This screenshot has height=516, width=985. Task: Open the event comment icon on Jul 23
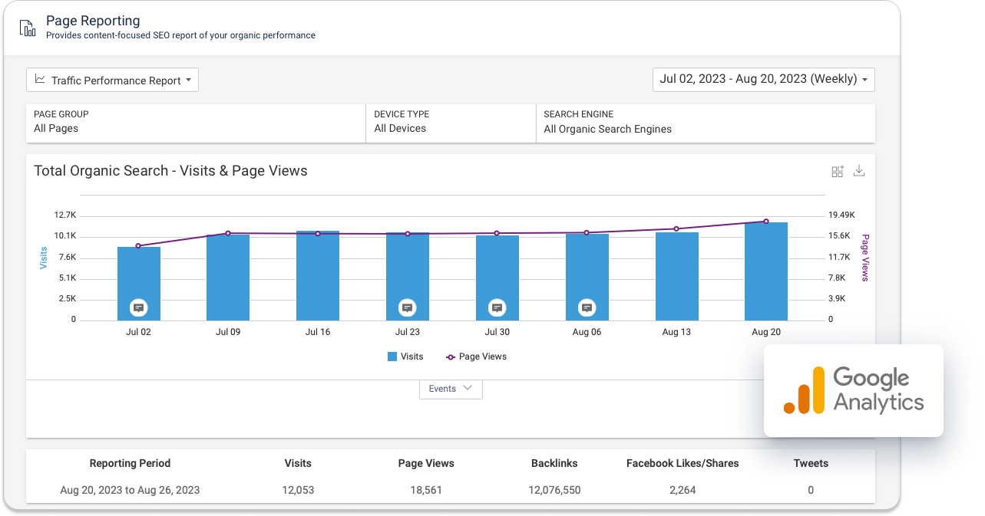408,307
